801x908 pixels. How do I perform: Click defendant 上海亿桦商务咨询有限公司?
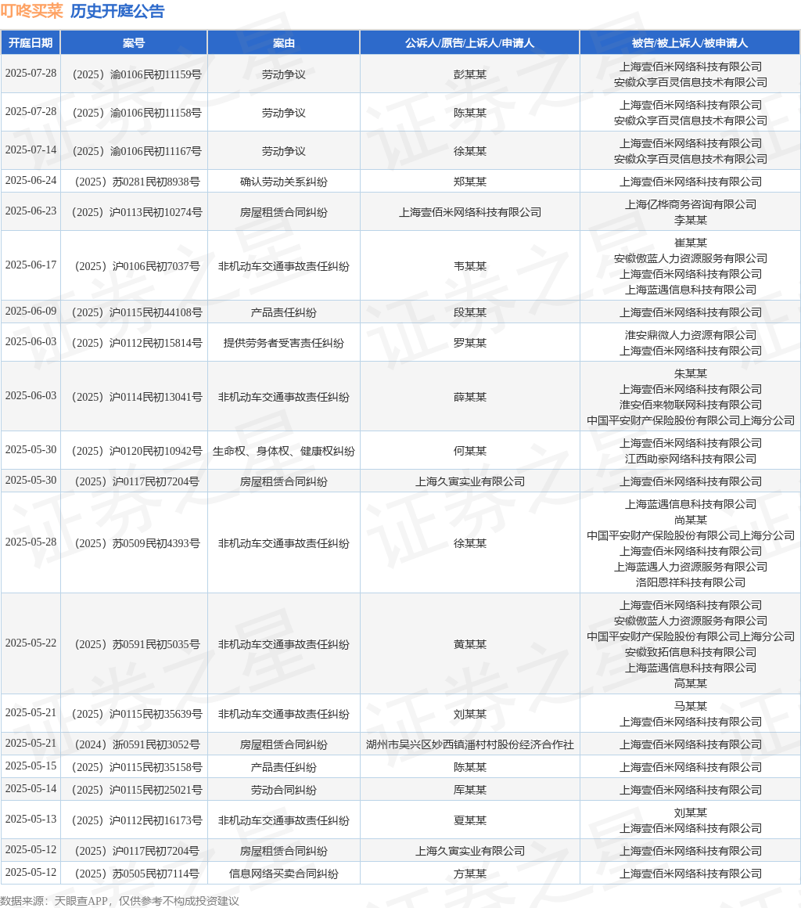pyautogui.click(x=691, y=204)
